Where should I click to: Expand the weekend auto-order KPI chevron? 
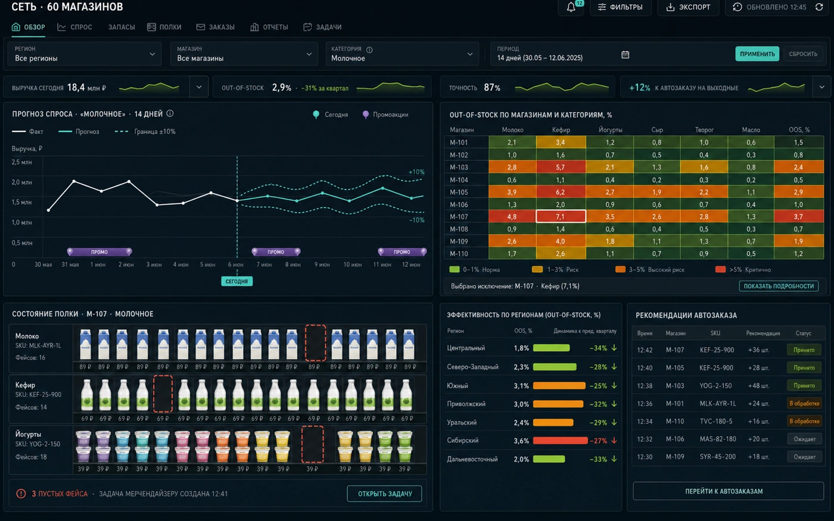[821, 88]
